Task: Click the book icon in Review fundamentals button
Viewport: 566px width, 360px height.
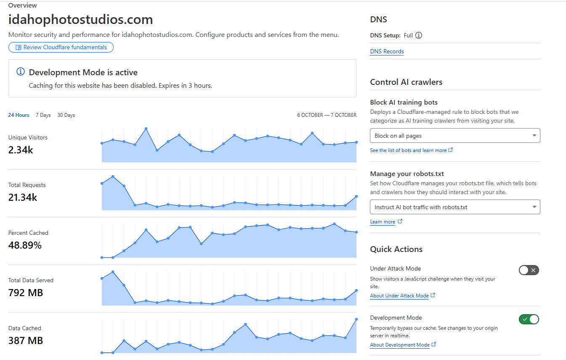Action: [x=18, y=47]
